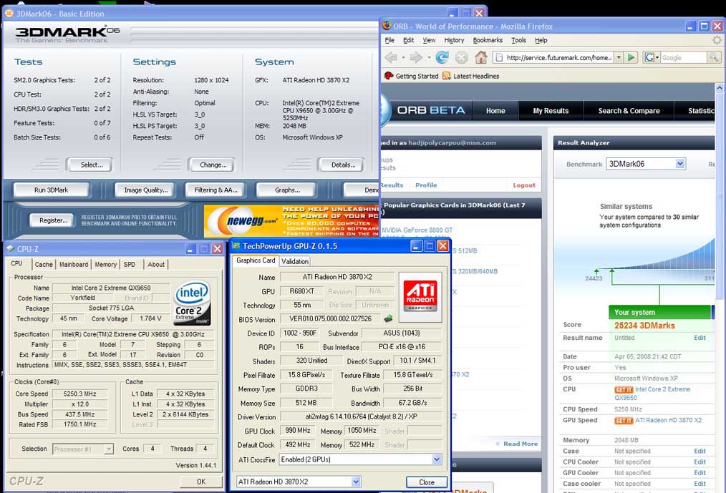
Task: Click Details button under System
Action: 342,165
